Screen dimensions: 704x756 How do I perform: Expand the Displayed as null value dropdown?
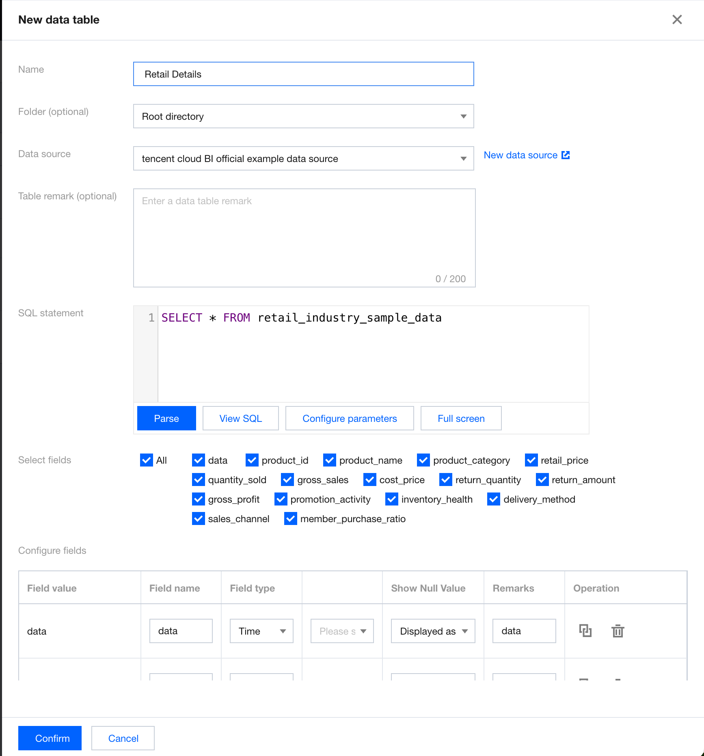pyautogui.click(x=433, y=631)
